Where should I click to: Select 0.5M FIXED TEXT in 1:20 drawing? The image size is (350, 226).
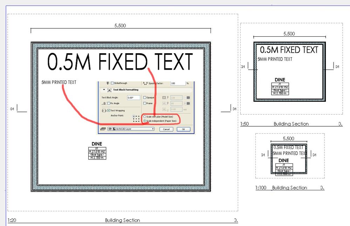[120, 62]
